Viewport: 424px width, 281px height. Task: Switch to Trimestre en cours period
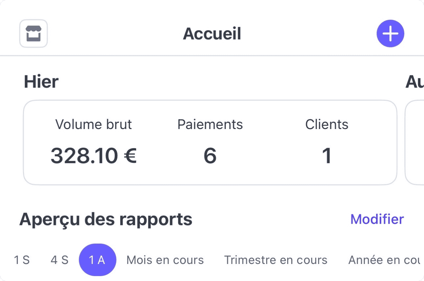point(275,260)
